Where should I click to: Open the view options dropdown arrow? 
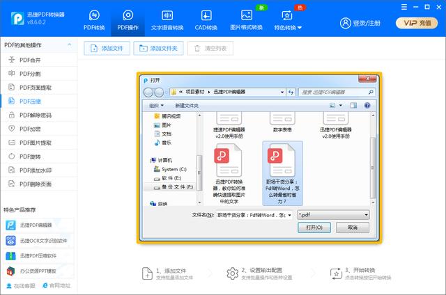[341, 106]
